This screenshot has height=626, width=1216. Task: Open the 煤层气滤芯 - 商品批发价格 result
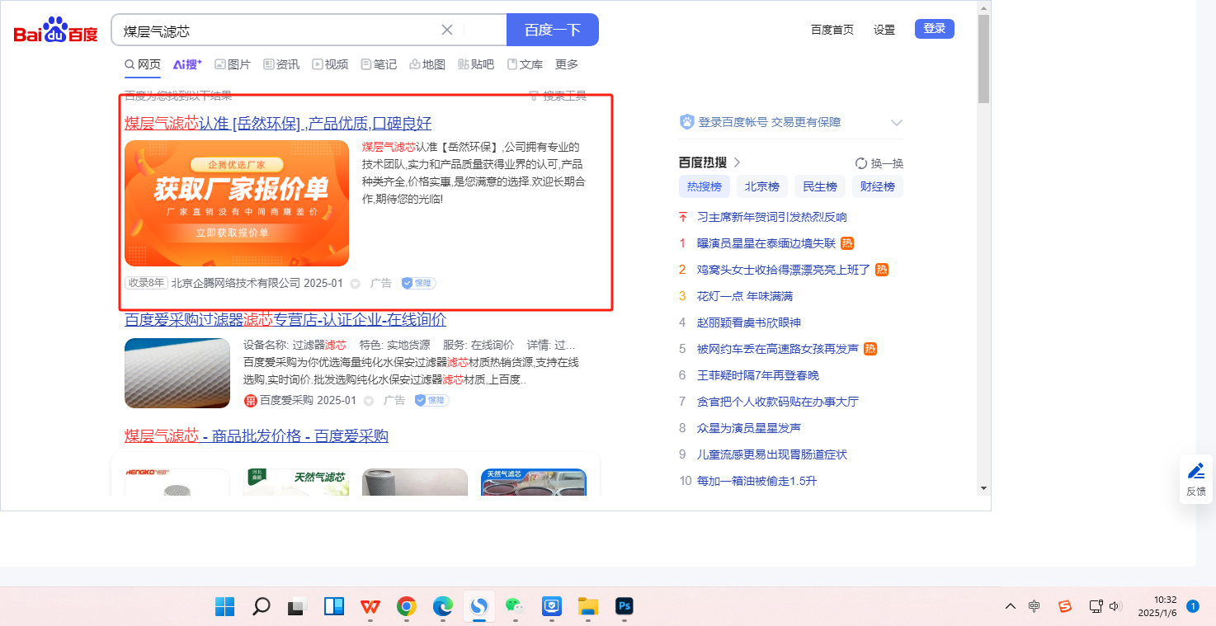click(257, 435)
